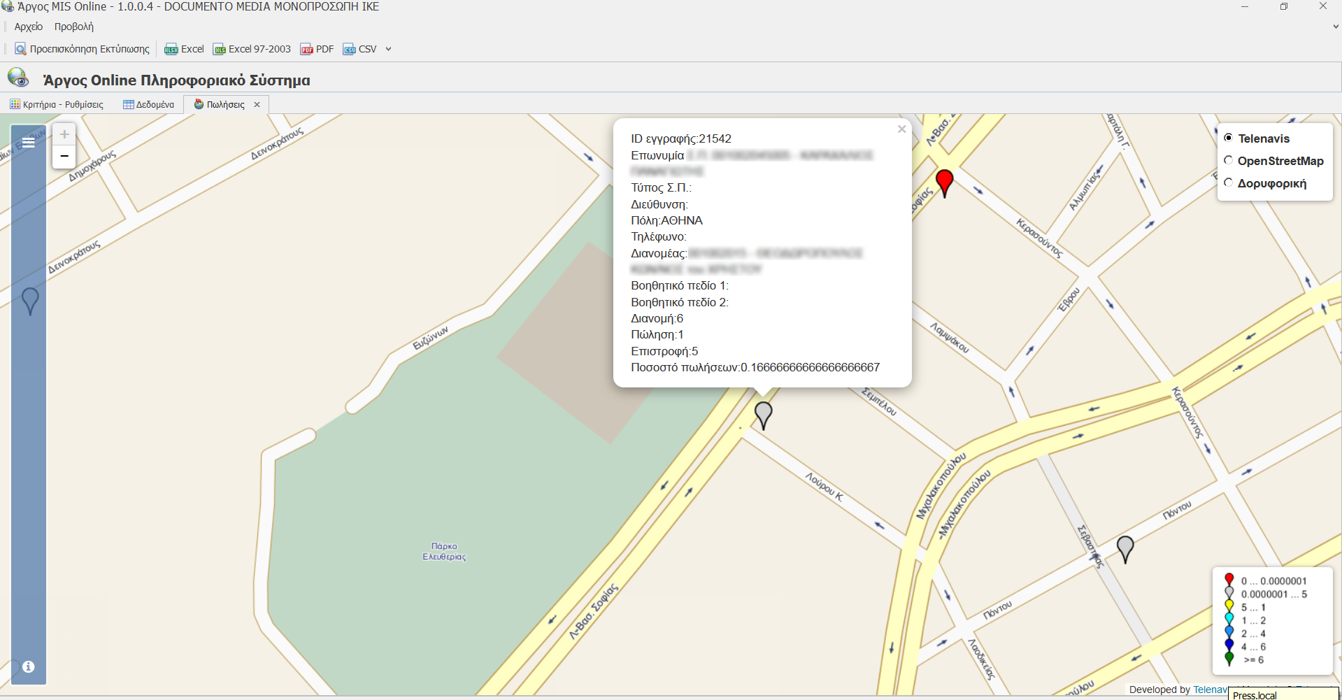
Task: Click the ribbon collapse chevron at top right
Action: tap(1336, 27)
